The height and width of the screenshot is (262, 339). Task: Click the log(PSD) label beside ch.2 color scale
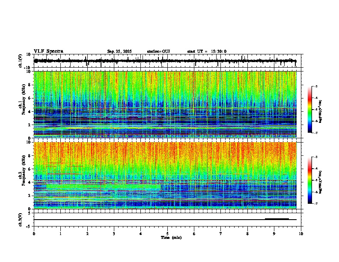click(320, 182)
